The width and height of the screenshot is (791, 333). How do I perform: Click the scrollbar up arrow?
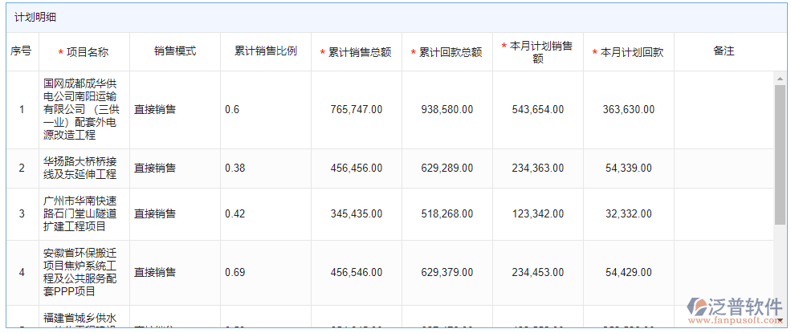[x=779, y=79]
